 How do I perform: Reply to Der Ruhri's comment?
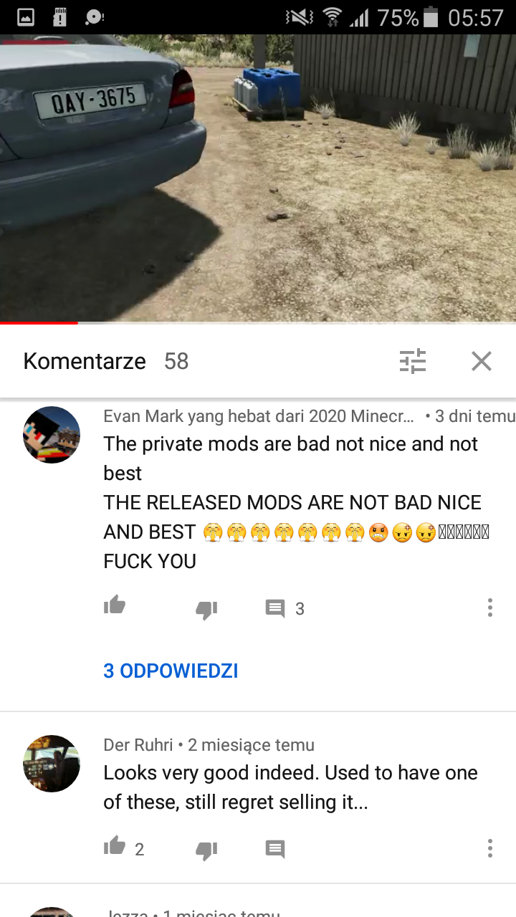[275, 849]
